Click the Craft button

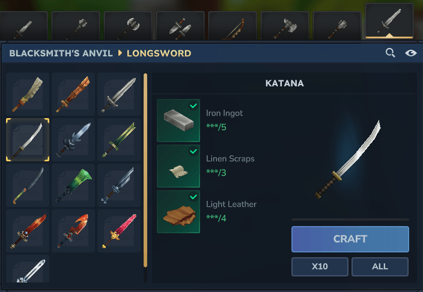tap(350, 239)
